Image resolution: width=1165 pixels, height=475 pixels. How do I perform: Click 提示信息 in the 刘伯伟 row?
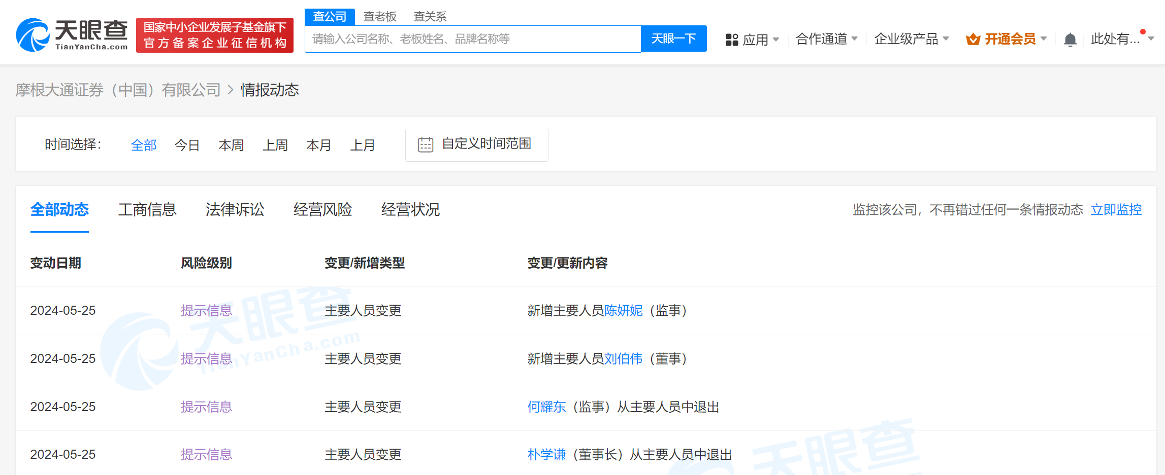click(207, 359)
